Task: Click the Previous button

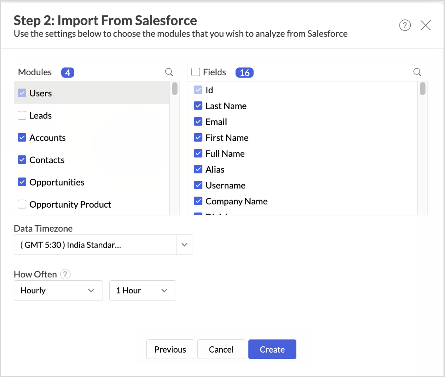Action: click(170, 349)
